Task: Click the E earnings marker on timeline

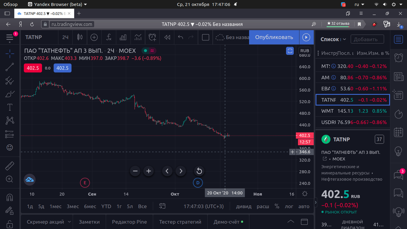Action: [85, 183]
